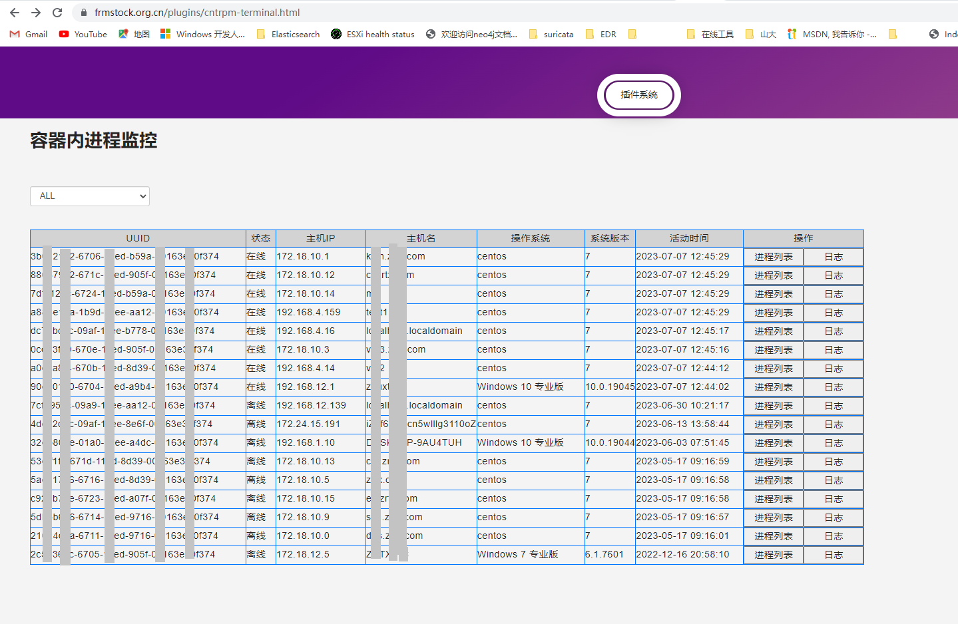Expand the ALL filter dropdown
Image resolution: width=958 pixels, height=624 pixels.
(x=90, y=196)
